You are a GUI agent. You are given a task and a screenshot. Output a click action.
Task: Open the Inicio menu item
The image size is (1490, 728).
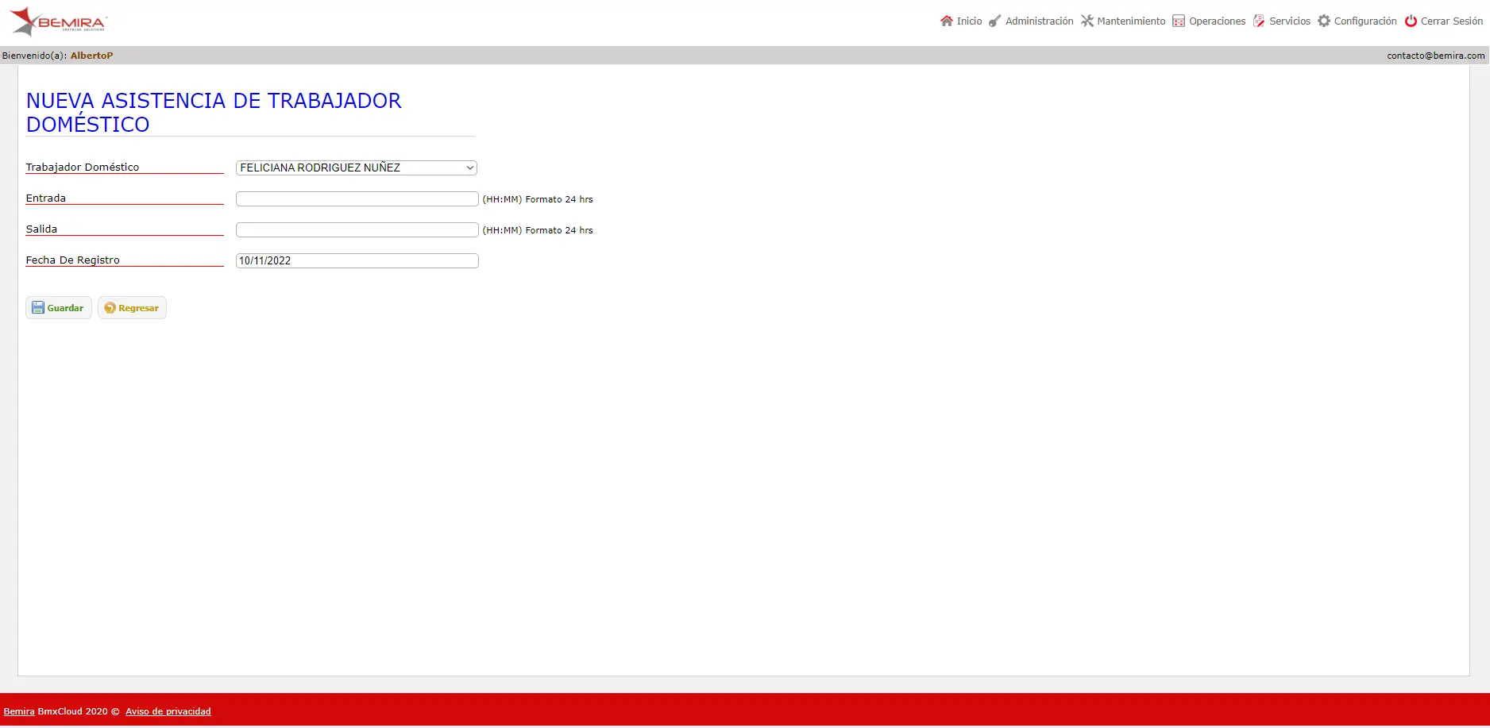pos(969,21)
